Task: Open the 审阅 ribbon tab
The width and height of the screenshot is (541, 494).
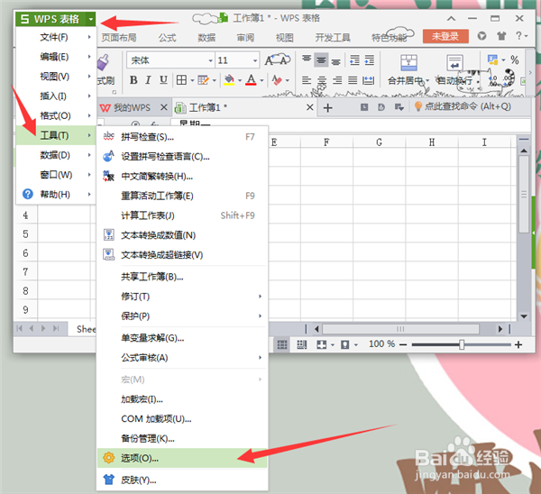Action: pos(245,37)
